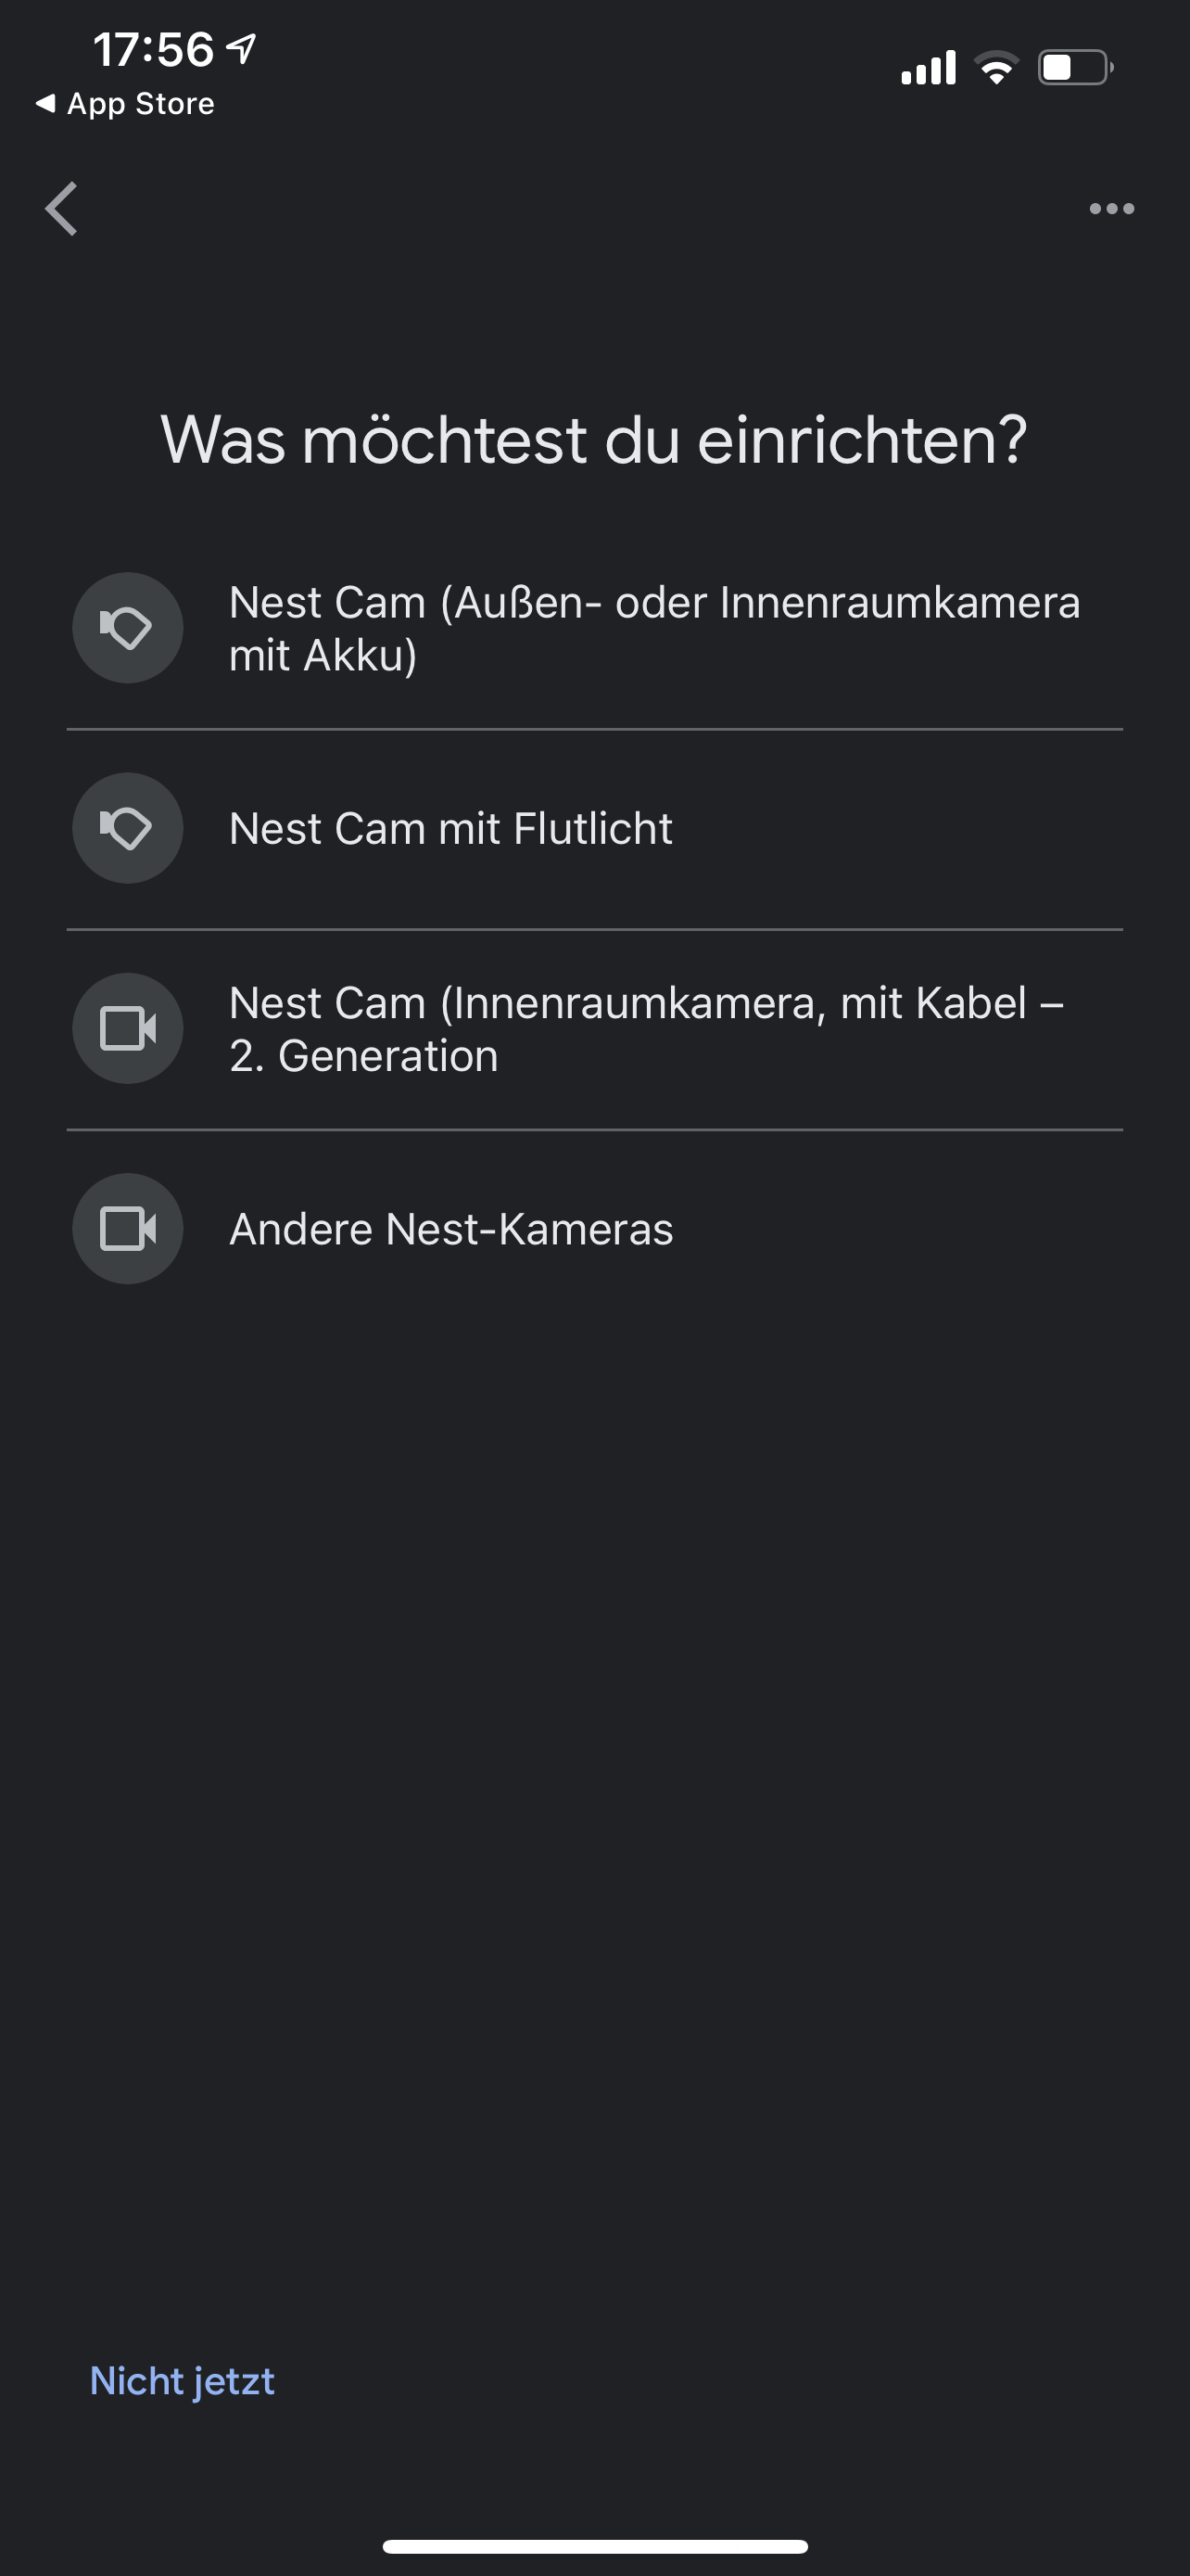Tap the 17:56 clock in status bar

tap(153, 49)
